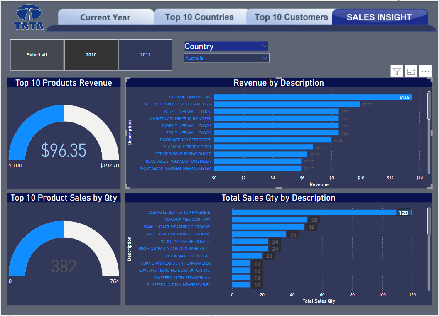Switch to the Current Year tab
The image size is (439, 316).
(x=105, y=17)
